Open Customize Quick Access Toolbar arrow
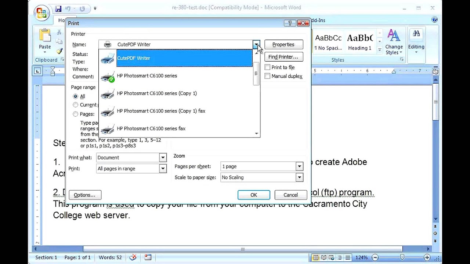 95,8
